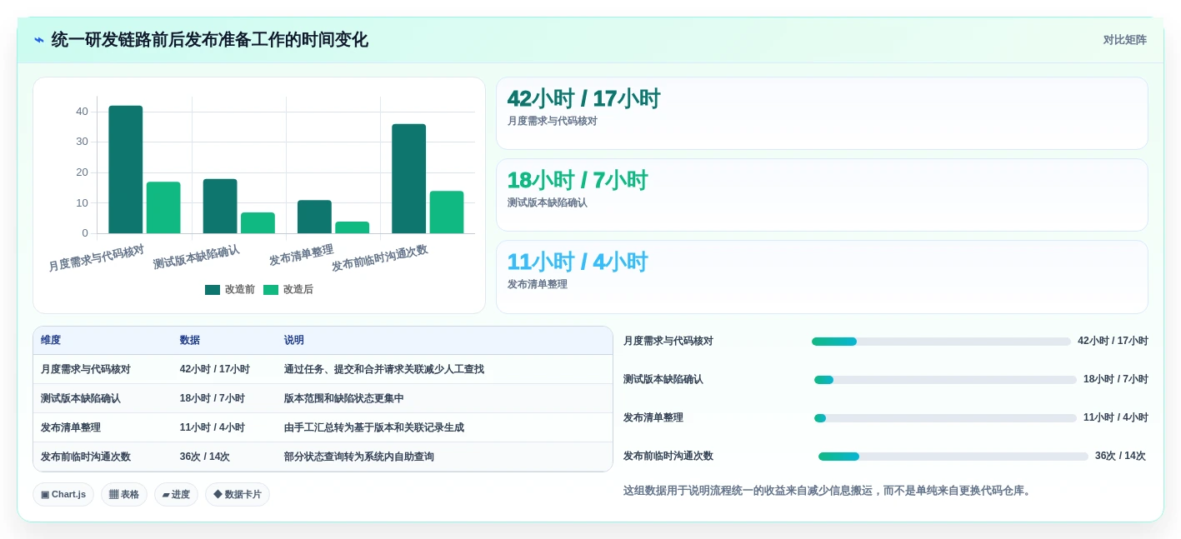Click description 部分状态查询转为系统内自助查询
The width and height of the screenshot is (1181, 539).
359,457
